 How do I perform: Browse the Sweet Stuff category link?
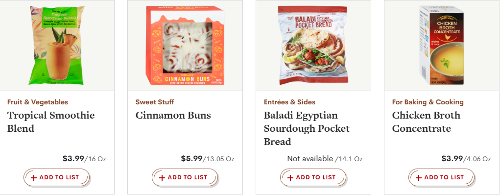[155, 102]
